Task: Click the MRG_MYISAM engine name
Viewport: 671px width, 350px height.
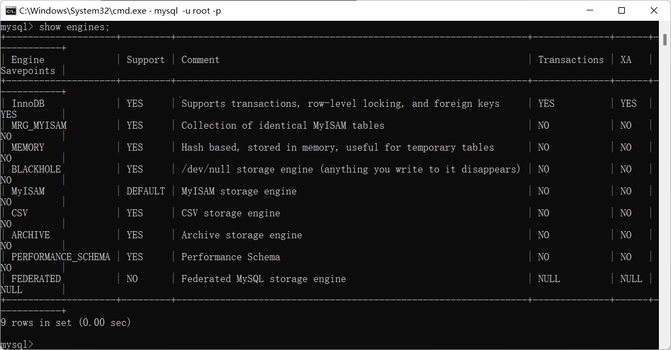Action: (x=39, y=125)
